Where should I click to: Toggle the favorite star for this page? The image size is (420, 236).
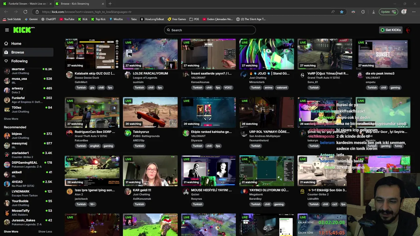pos(342,12)
